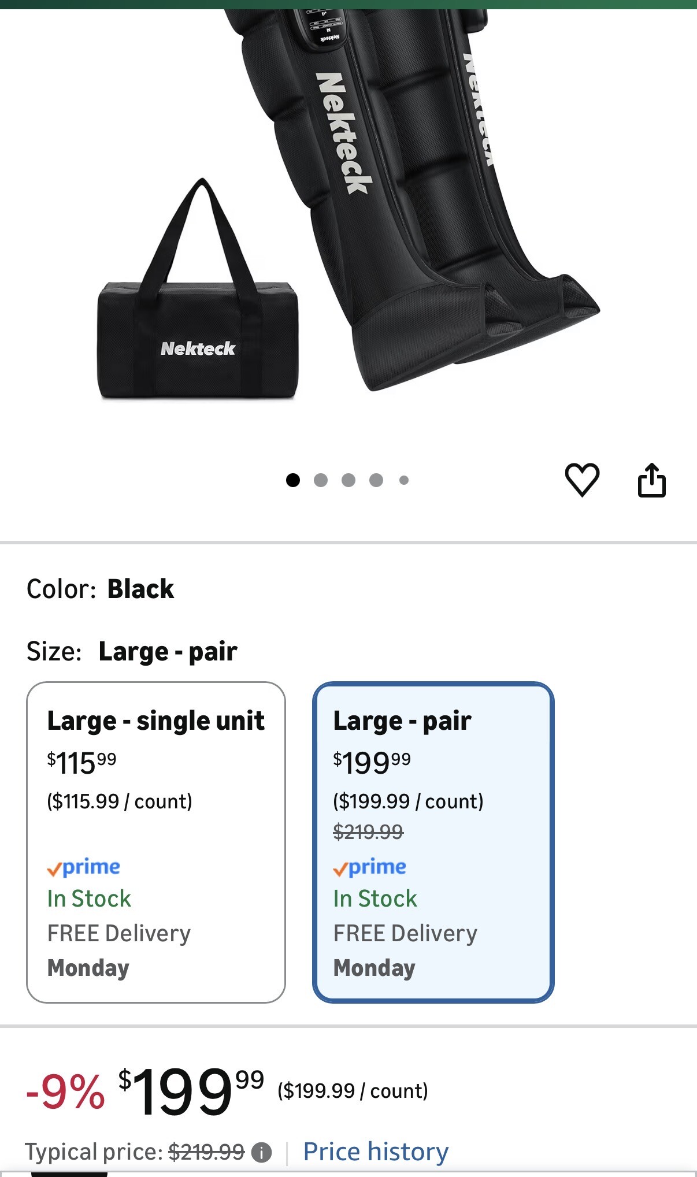Show the fourth carousel image dot
The height and width of the screenshot is (1177, 697).
coord(376,480)
